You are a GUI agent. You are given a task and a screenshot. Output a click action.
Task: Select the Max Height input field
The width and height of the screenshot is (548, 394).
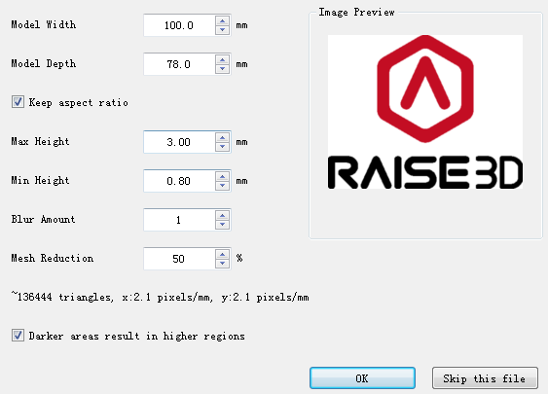click(179, 142)
